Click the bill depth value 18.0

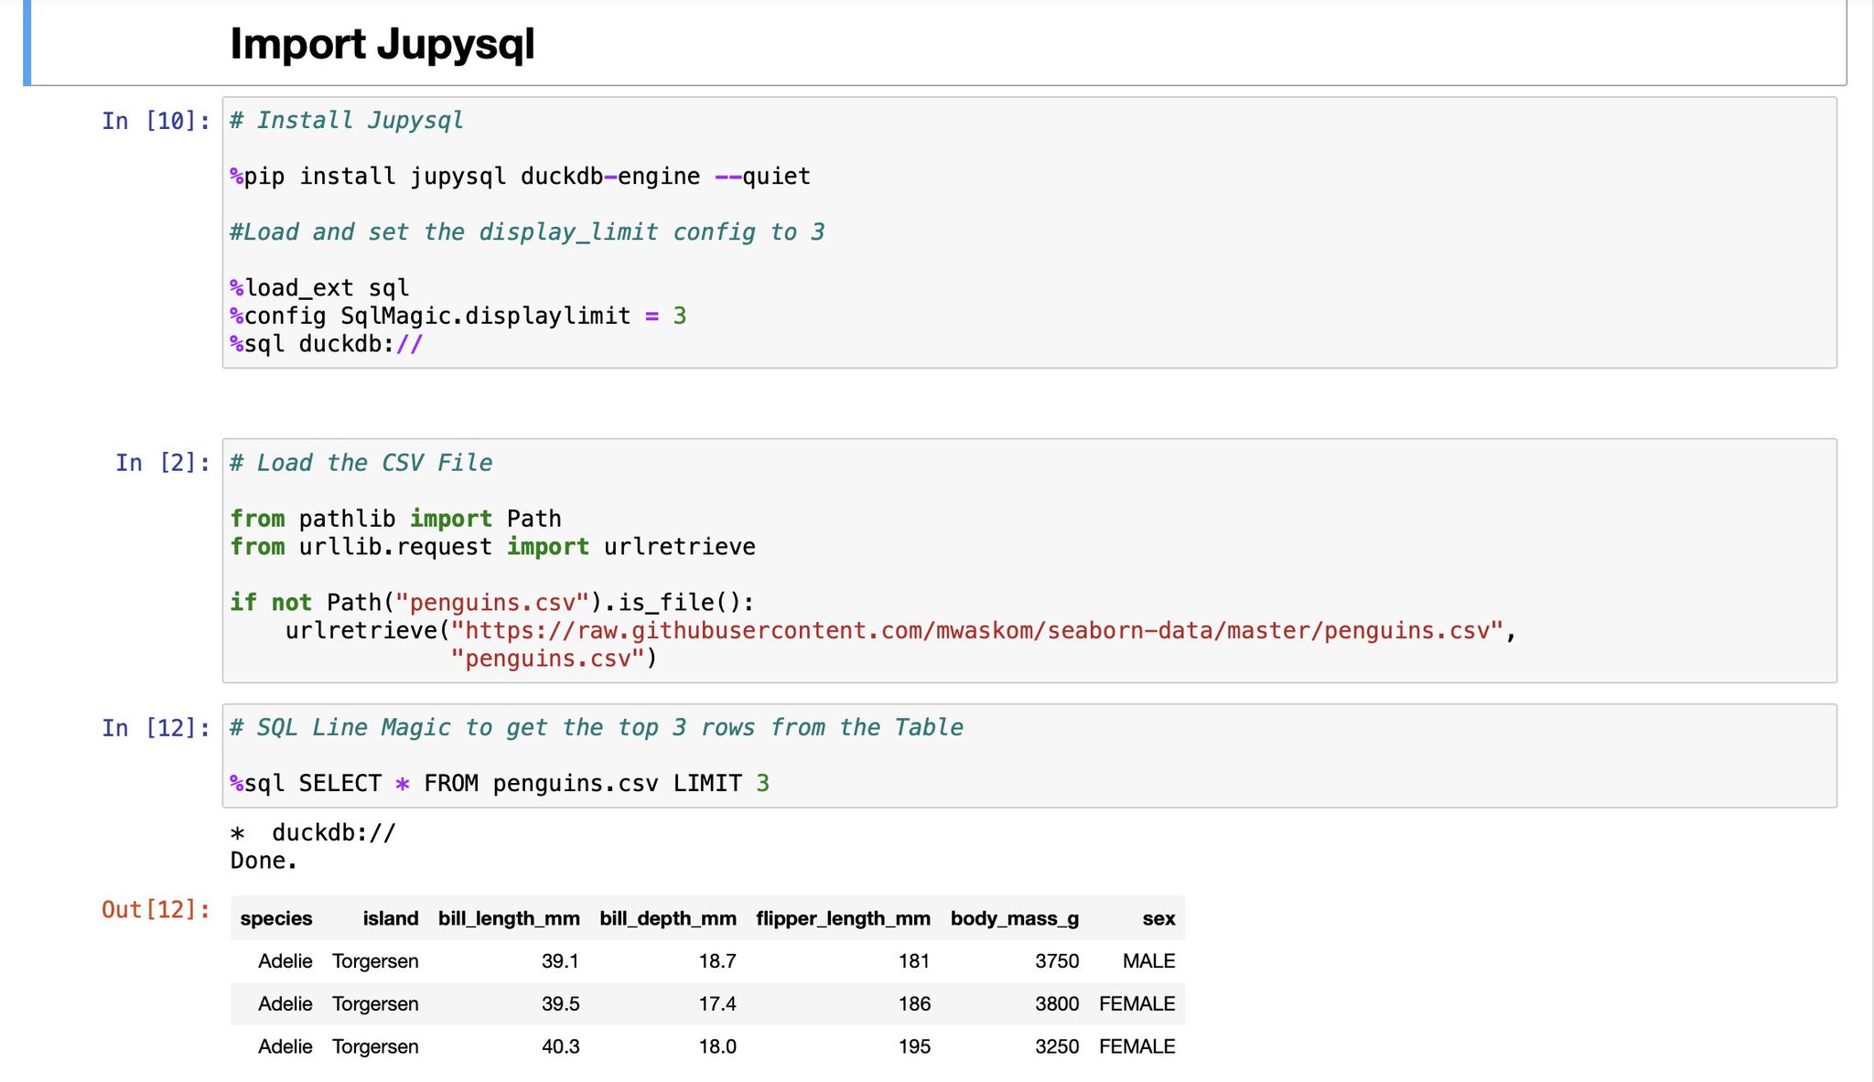point(717,1046)
